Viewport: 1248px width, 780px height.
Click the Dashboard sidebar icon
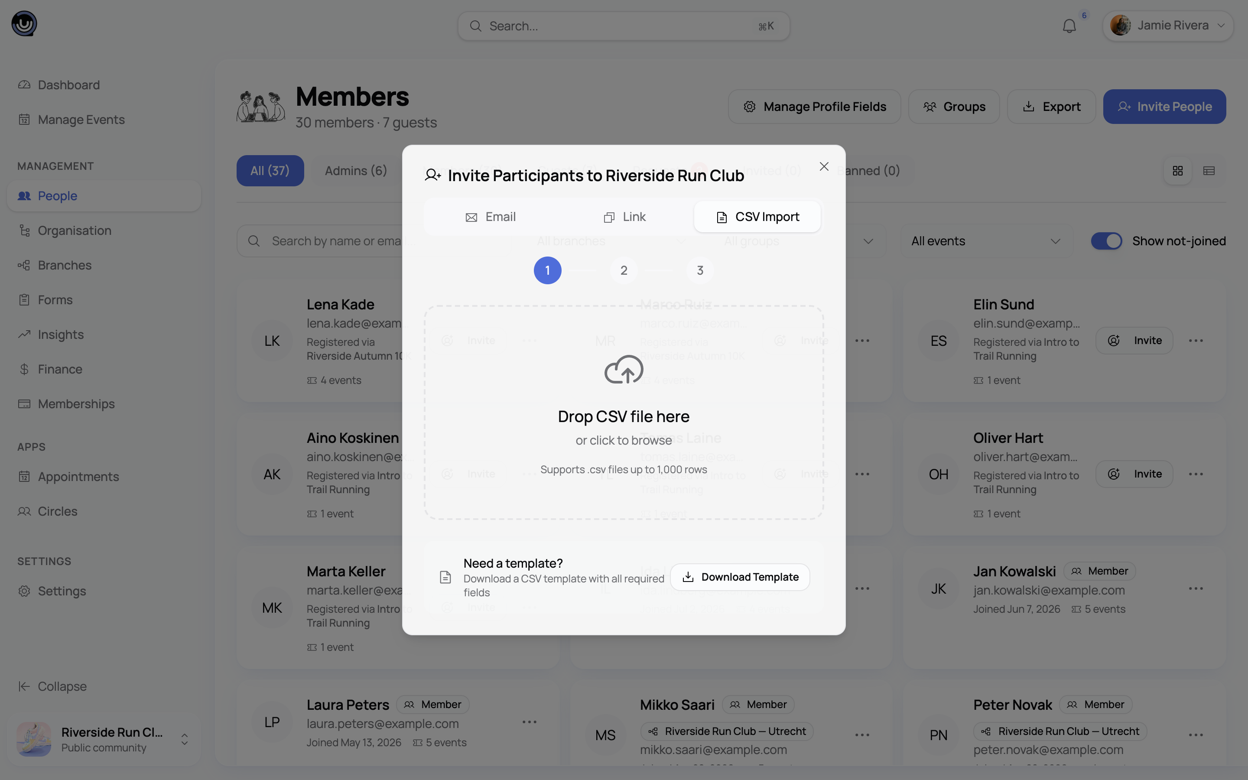24,85
